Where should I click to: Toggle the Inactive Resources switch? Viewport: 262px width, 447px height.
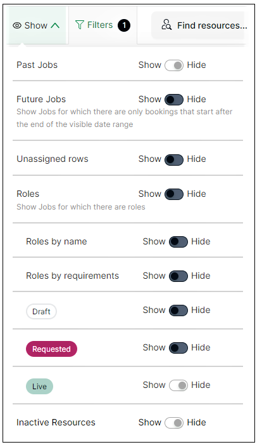(x=174, y=423)
